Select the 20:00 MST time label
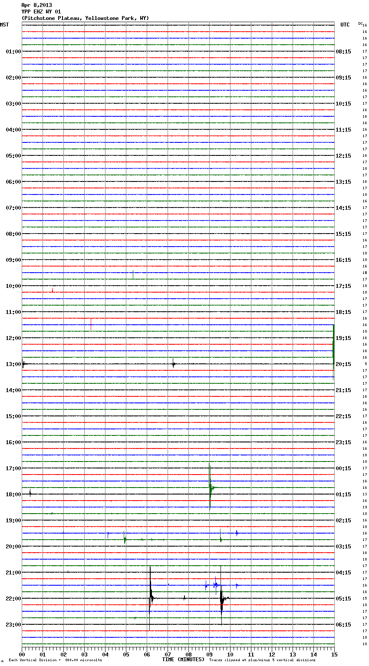The width and height of the screenshot is (369, 666). coord(13,547)
